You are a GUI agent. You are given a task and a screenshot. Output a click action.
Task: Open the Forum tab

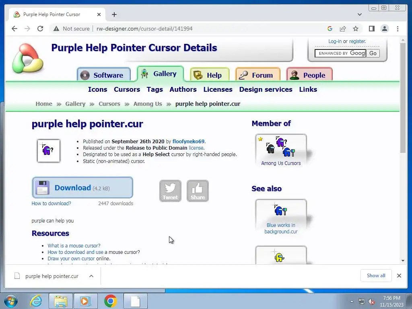tap(258, 75)
